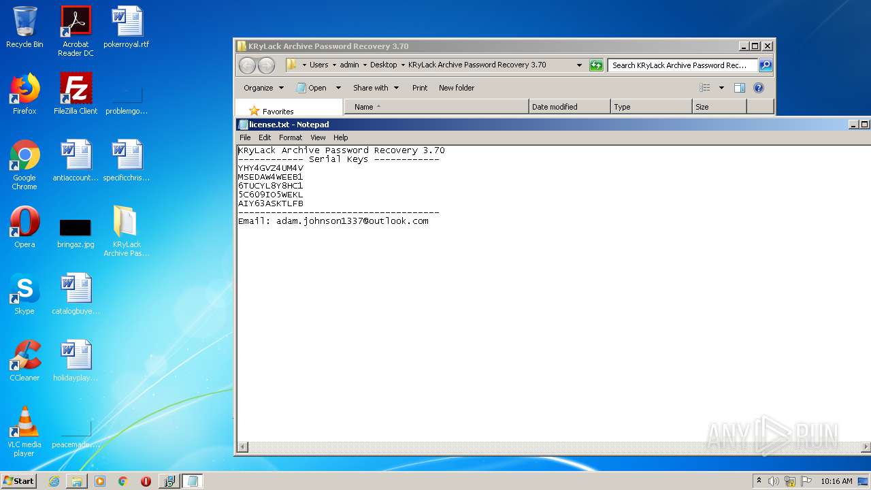Open FileZilla Client shortcut
The image size is (871, 490).
pos(76,94)
